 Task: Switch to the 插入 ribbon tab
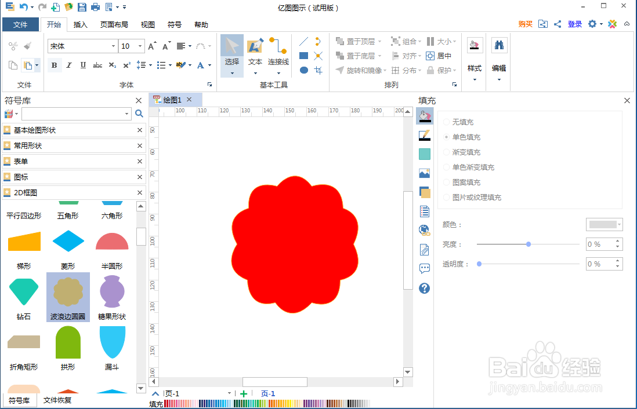click(x=80, y=24)
